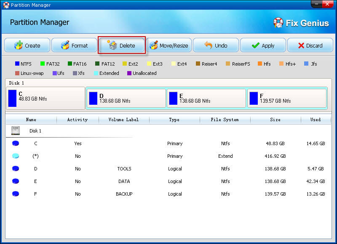This screenshot has height=244, width=337.
Task: Undo the last operation
Action: [216, 45]
